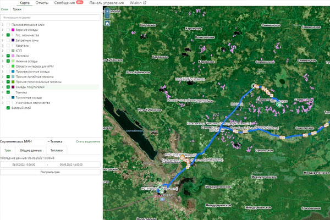
Task: Expand Лесосеки tree node
Action: coord(3,56)
